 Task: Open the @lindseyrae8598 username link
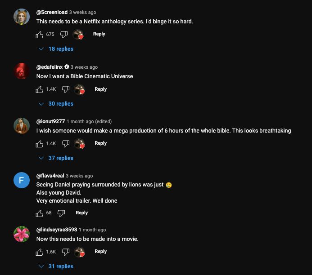point(56,230)
